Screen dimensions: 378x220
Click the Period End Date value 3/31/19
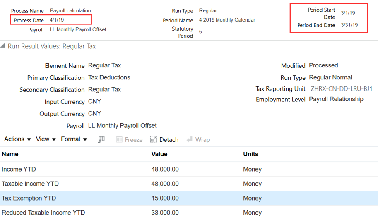349,25
